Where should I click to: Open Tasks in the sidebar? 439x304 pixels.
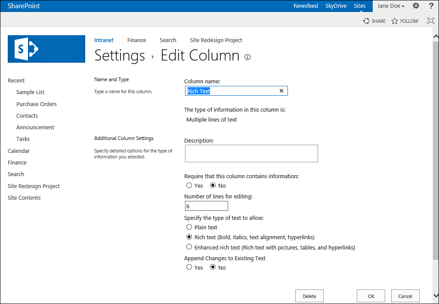pyautogui.click(x=23, y=139)
